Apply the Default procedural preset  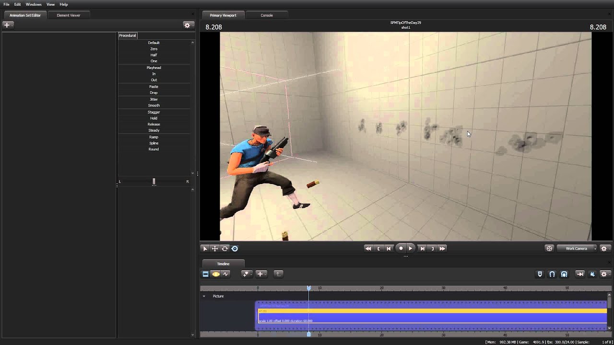[153, 43]
